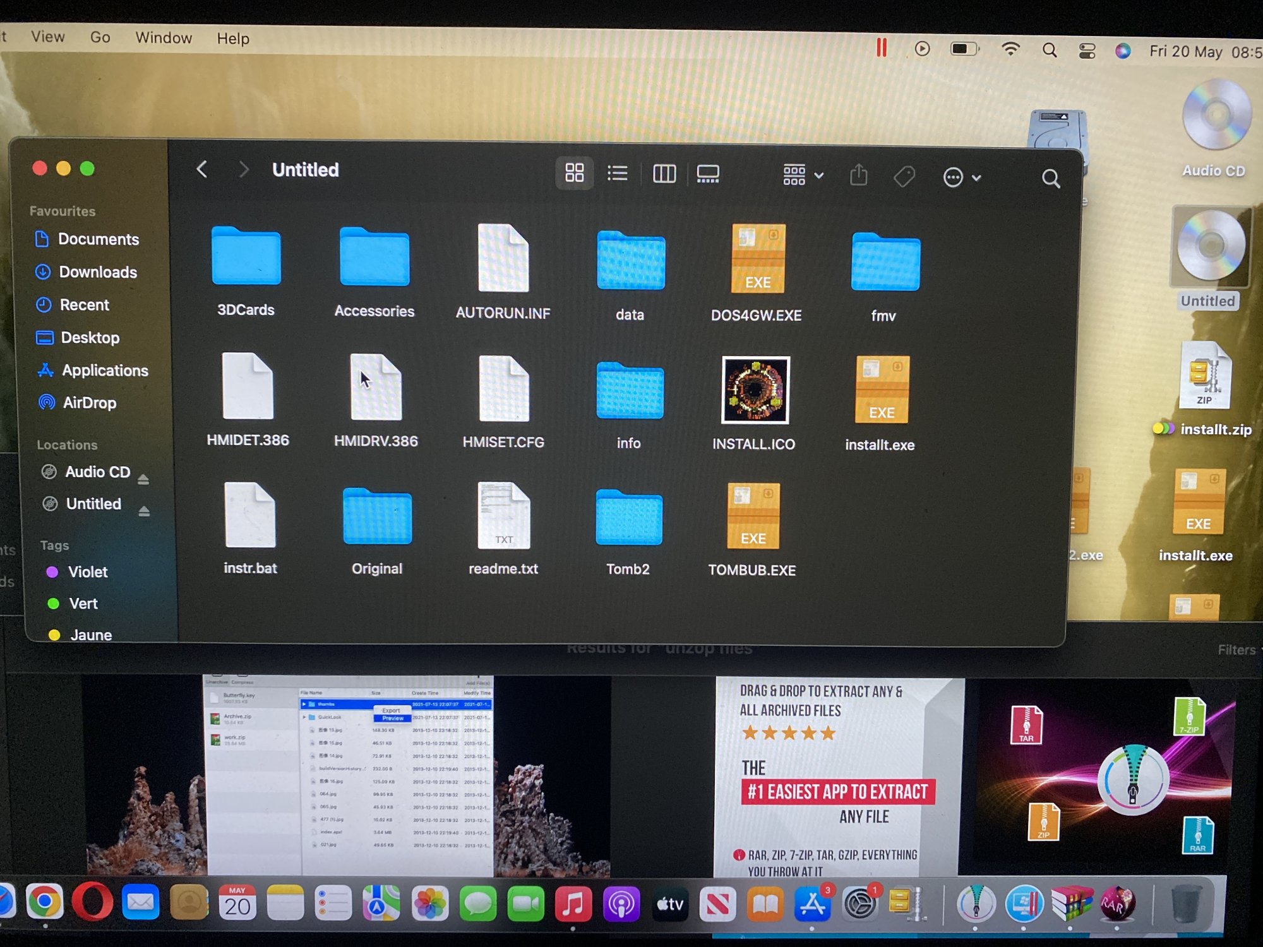This screenshot has height=947, width=1263.
Task: Eject the Untitled disc in sidebar
Action: tap(144, 511)
